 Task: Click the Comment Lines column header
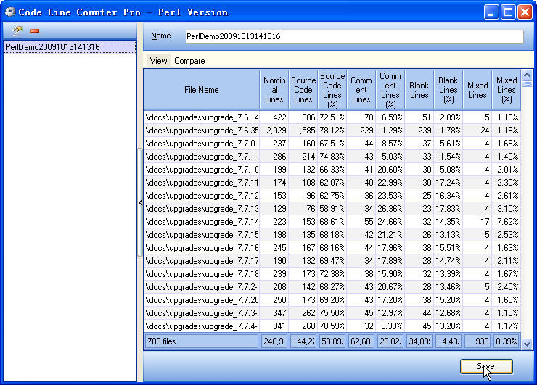click(x=361, y=90)
